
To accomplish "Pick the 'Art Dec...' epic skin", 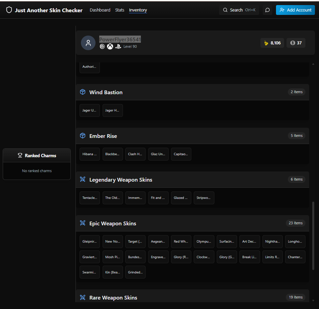I will (x=250, y=242).
